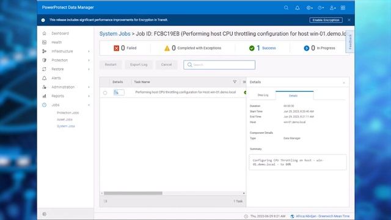This screenshot has width=391, height=220.
Task: Open Protection Jobs submenu item
Action: pos(68,112)
